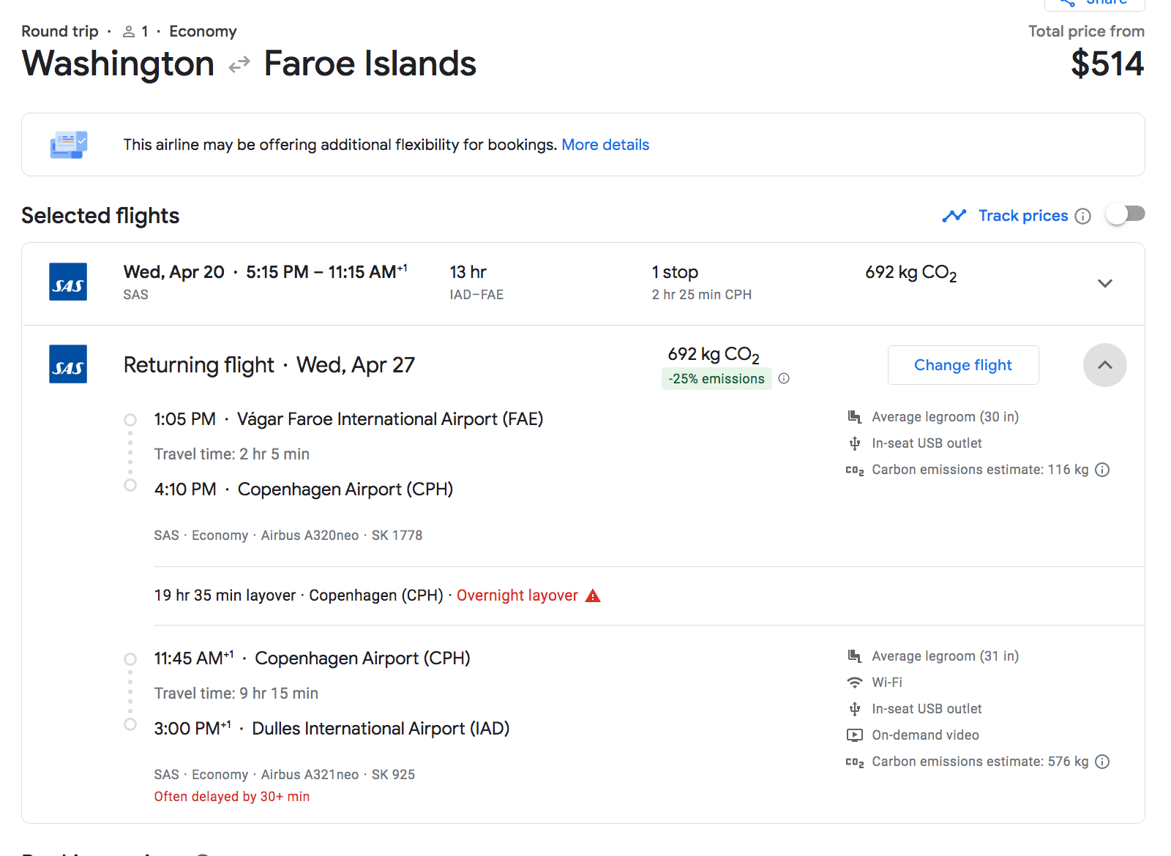Click SAS logo beside Returning flight
Screen dimensions: 1171x856
pyautogui.click(x=68, y=364)
